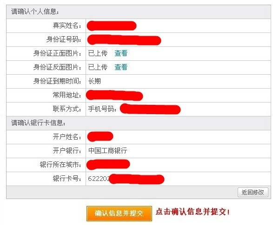Click the 返回修改 button
The image size is (273, 225).
coord(253,192)
